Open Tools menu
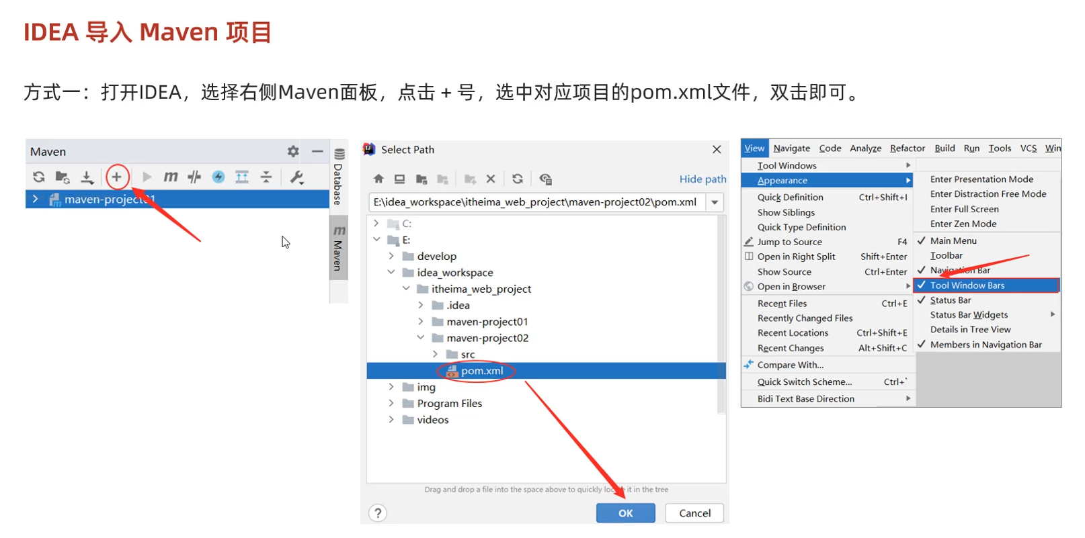This screenshot has height=538, width=1085. point(1000,148)
